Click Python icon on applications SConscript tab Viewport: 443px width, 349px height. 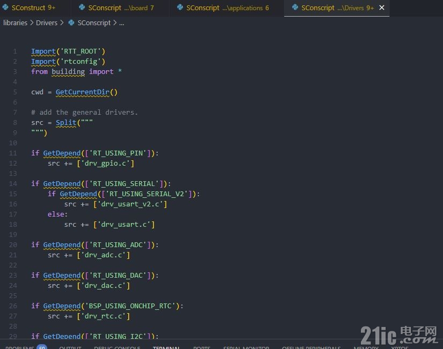(180, 8)
